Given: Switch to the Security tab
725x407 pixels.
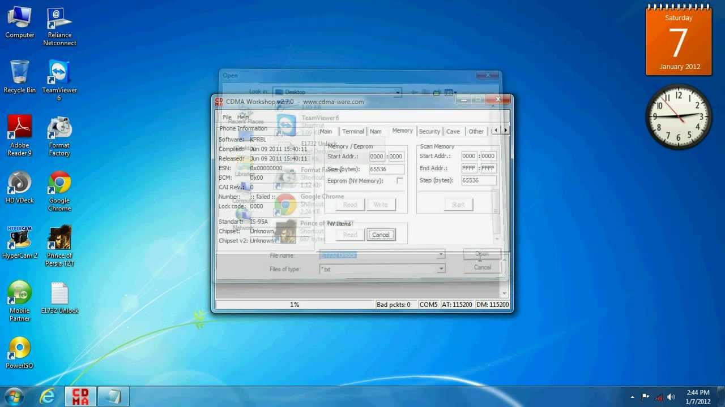Looking at the screenshot, I should coord(429,132).
